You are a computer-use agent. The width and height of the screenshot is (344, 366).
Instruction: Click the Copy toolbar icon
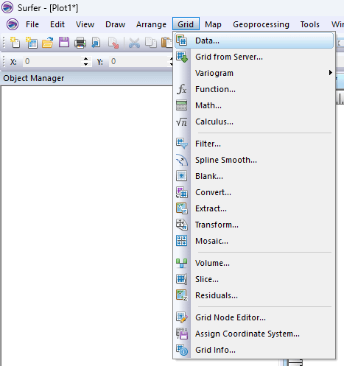151,43
